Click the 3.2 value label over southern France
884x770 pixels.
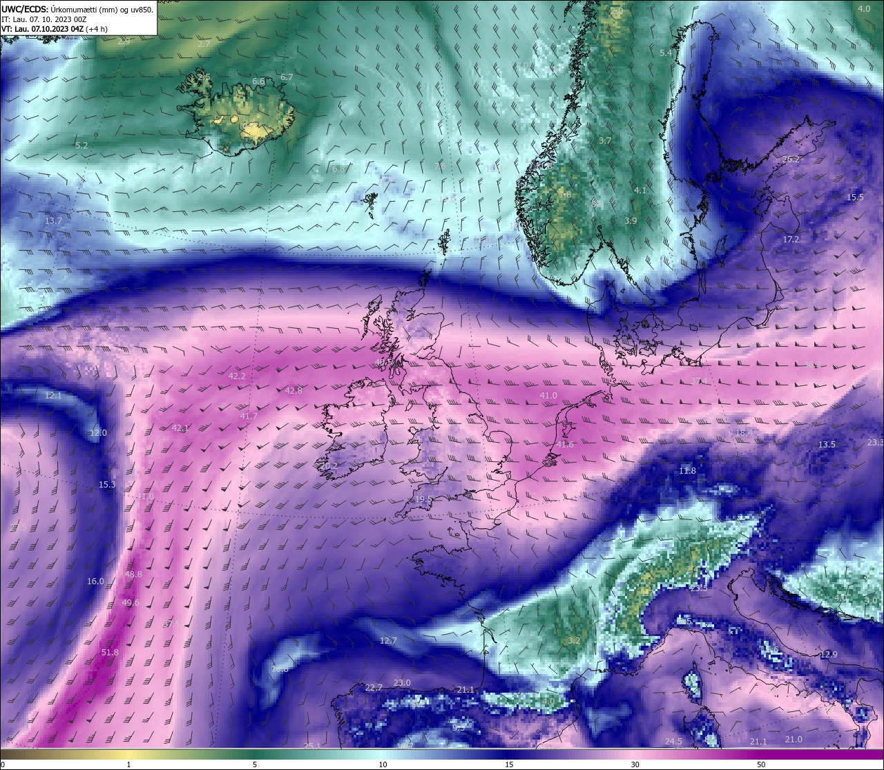[574, 640]
